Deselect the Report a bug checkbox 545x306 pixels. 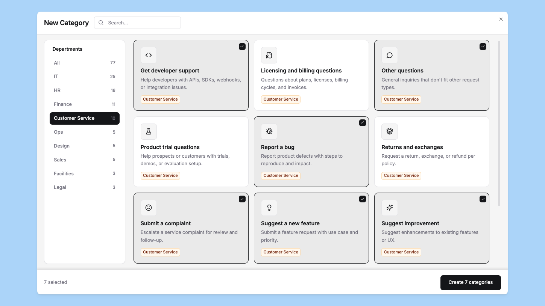pyautogui.click(x=363, y=123)
